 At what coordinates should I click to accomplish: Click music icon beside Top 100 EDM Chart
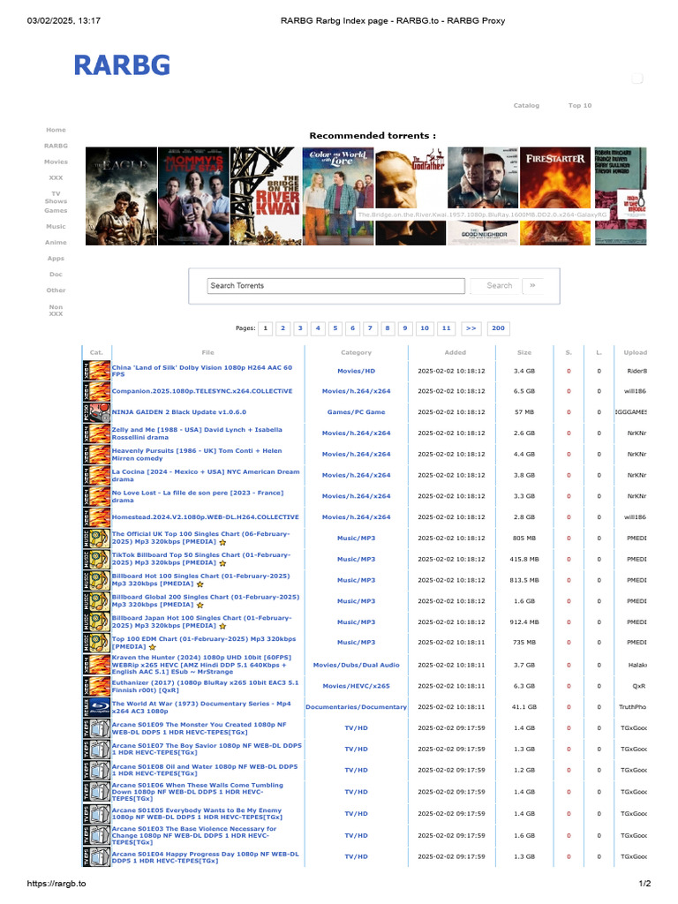coord(96,643)
